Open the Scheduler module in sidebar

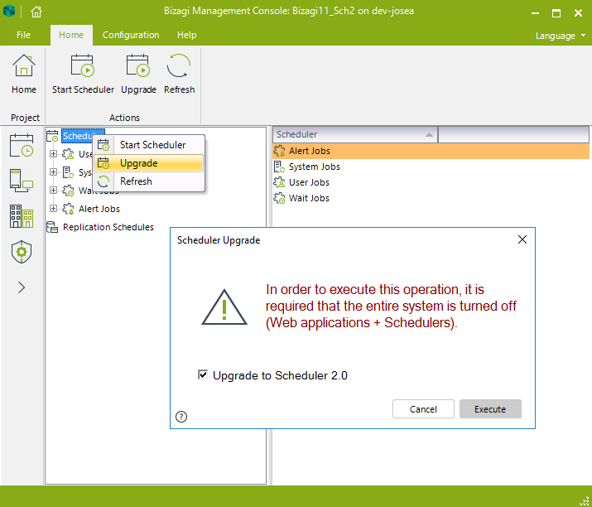coord(22,145)
